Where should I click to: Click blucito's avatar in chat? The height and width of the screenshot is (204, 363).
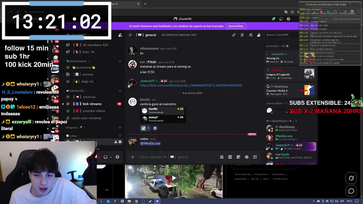click(x=132, y=102)
